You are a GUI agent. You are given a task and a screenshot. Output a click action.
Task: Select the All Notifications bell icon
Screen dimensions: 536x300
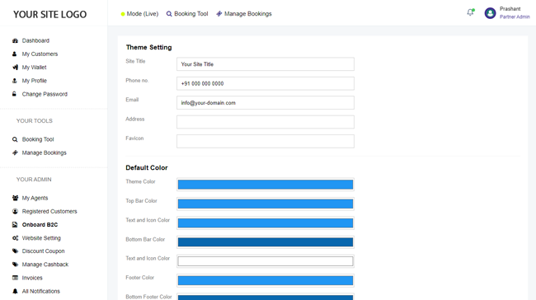pos(15,291)
